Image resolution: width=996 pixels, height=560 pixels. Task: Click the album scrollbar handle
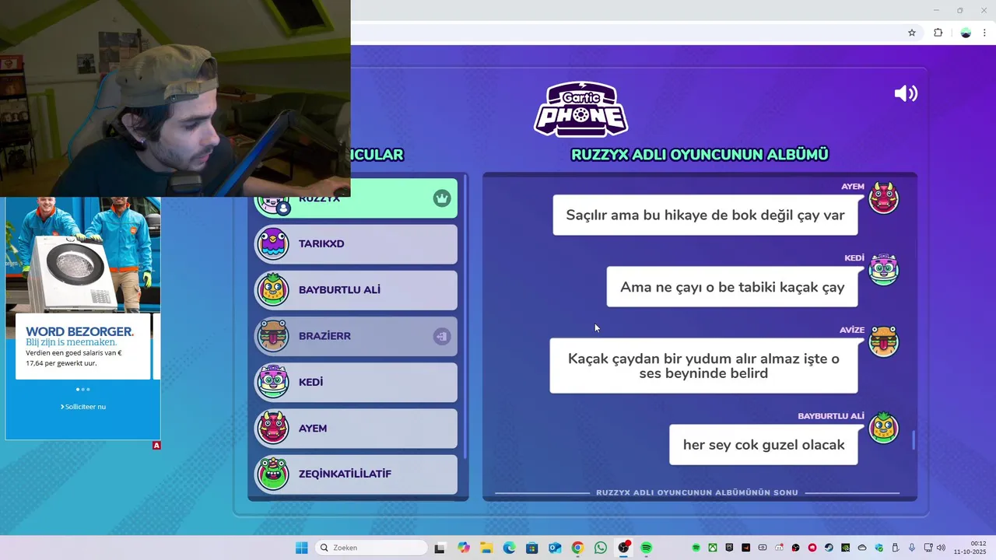[x=914, y=440]
